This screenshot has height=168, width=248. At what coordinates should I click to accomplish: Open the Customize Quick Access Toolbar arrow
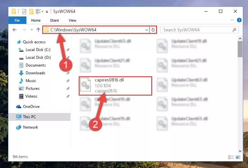47,12
